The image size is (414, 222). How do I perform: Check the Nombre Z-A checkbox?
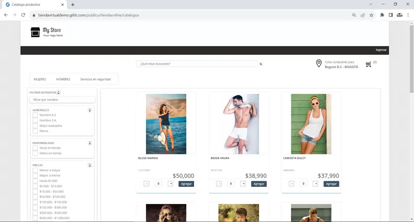tap(35, 120)
